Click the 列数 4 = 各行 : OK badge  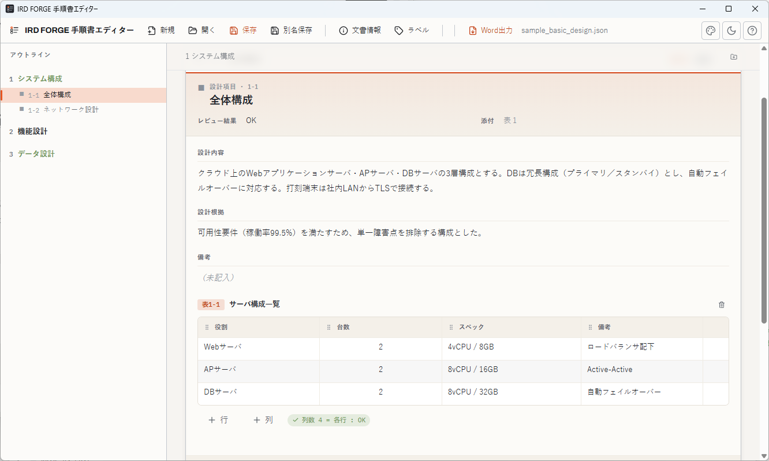coord(329,420)
